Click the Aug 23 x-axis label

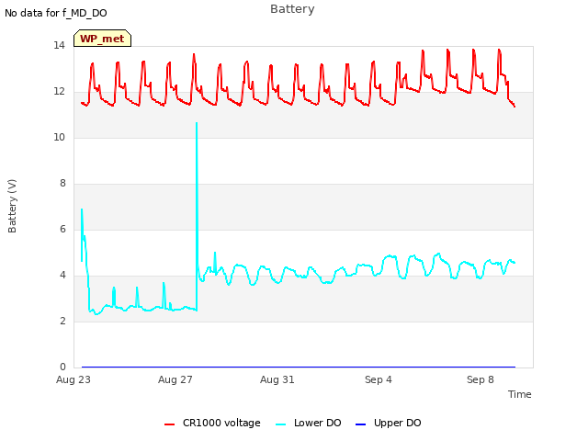tap(73, 379)
